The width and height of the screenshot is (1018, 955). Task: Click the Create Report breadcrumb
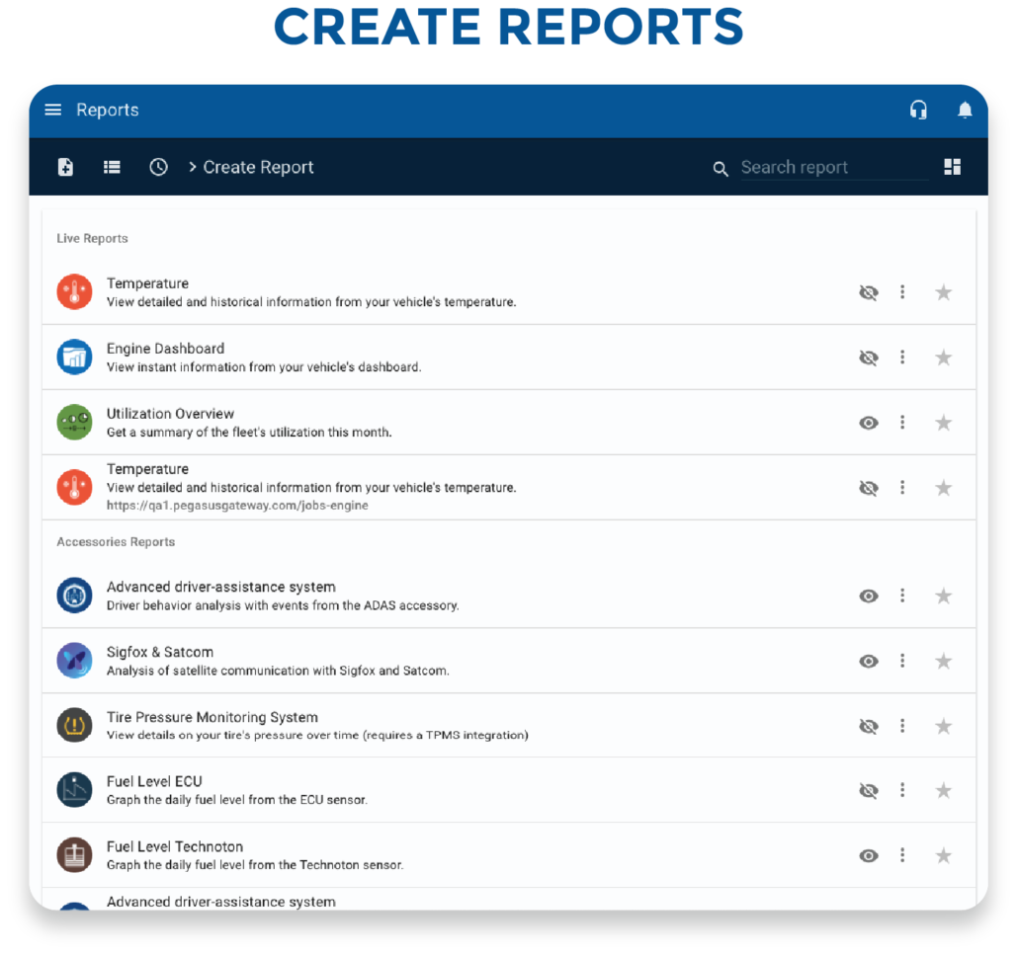258,167
